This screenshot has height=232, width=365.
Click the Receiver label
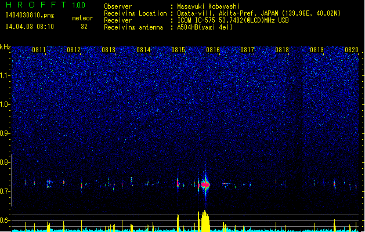[118, 20]
